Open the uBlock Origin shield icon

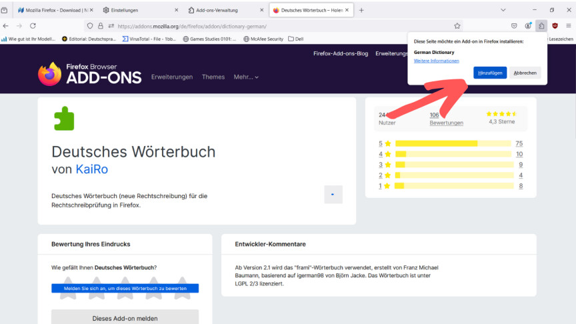coord(555,26)
